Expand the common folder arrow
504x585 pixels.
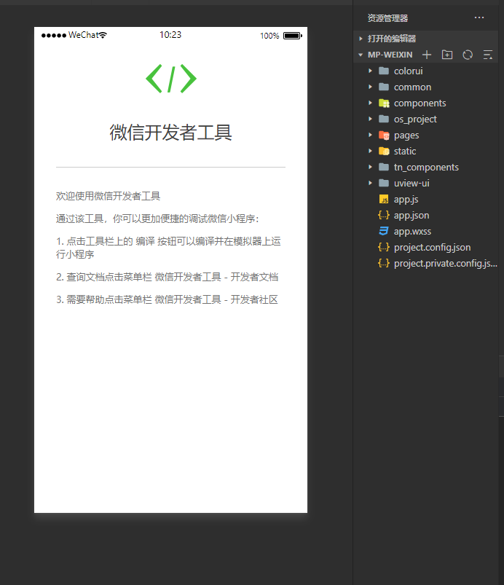pyautogui.click(x=370, y=87)
